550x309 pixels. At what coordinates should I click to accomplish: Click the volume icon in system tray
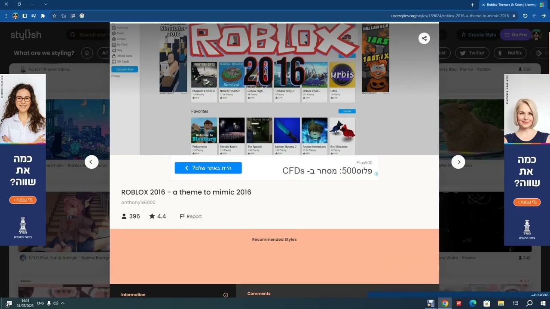[56, 303]
